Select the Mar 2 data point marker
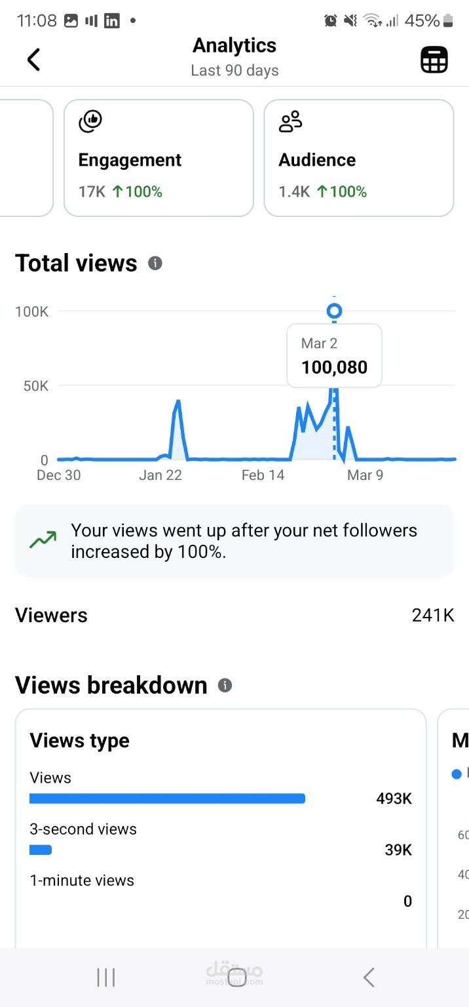The width and height of the screenshot is (469, 1007). click(x=335, y=311)
